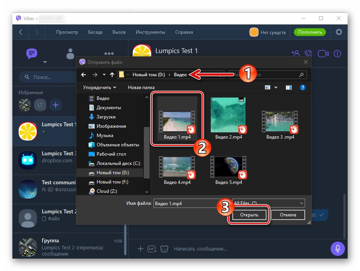Click Новый том (D:) in address bar

(x=149, y=75)
